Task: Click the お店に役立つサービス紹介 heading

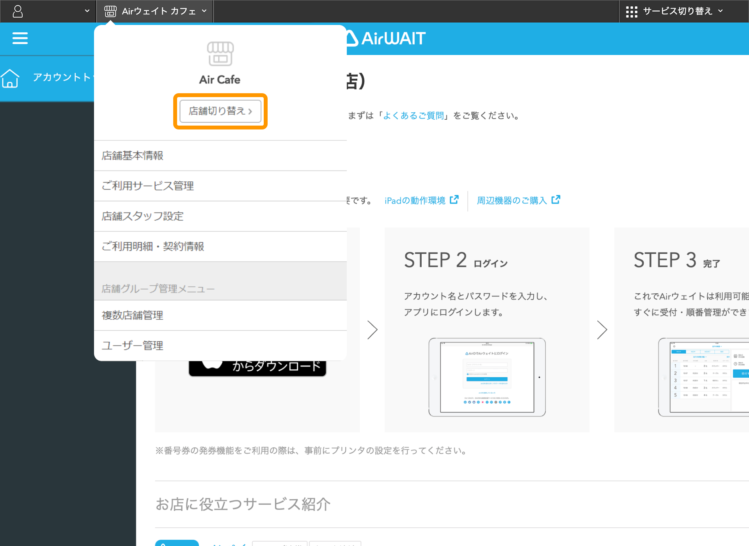Action: (x=243, y=504)
